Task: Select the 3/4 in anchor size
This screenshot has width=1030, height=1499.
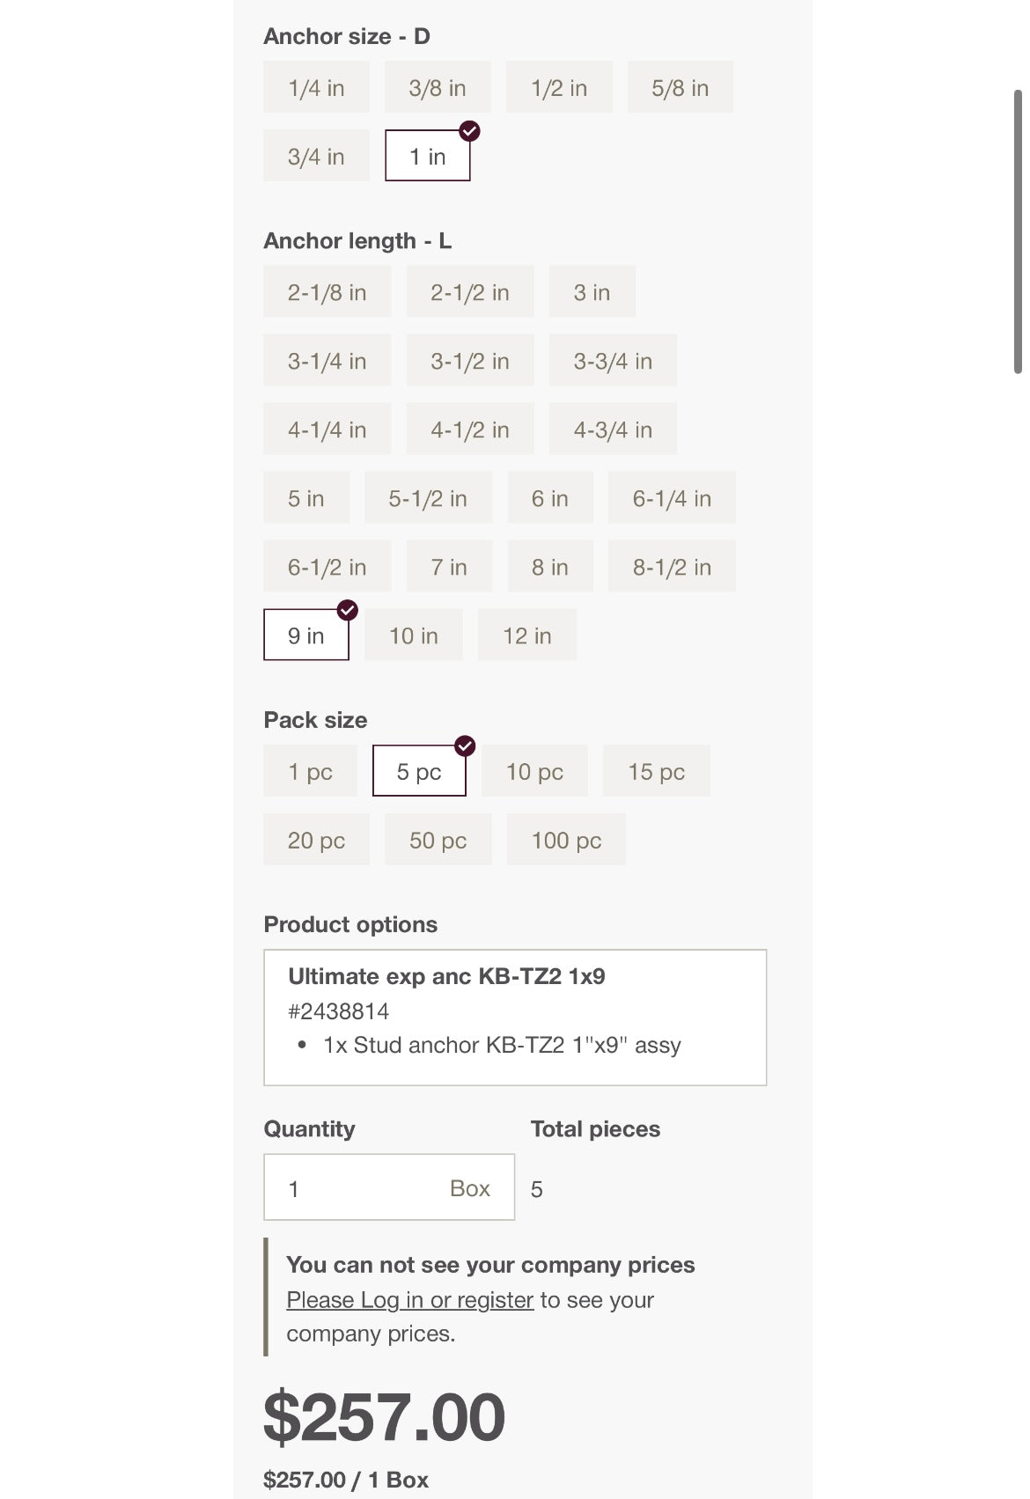Action: pos(316,156)
